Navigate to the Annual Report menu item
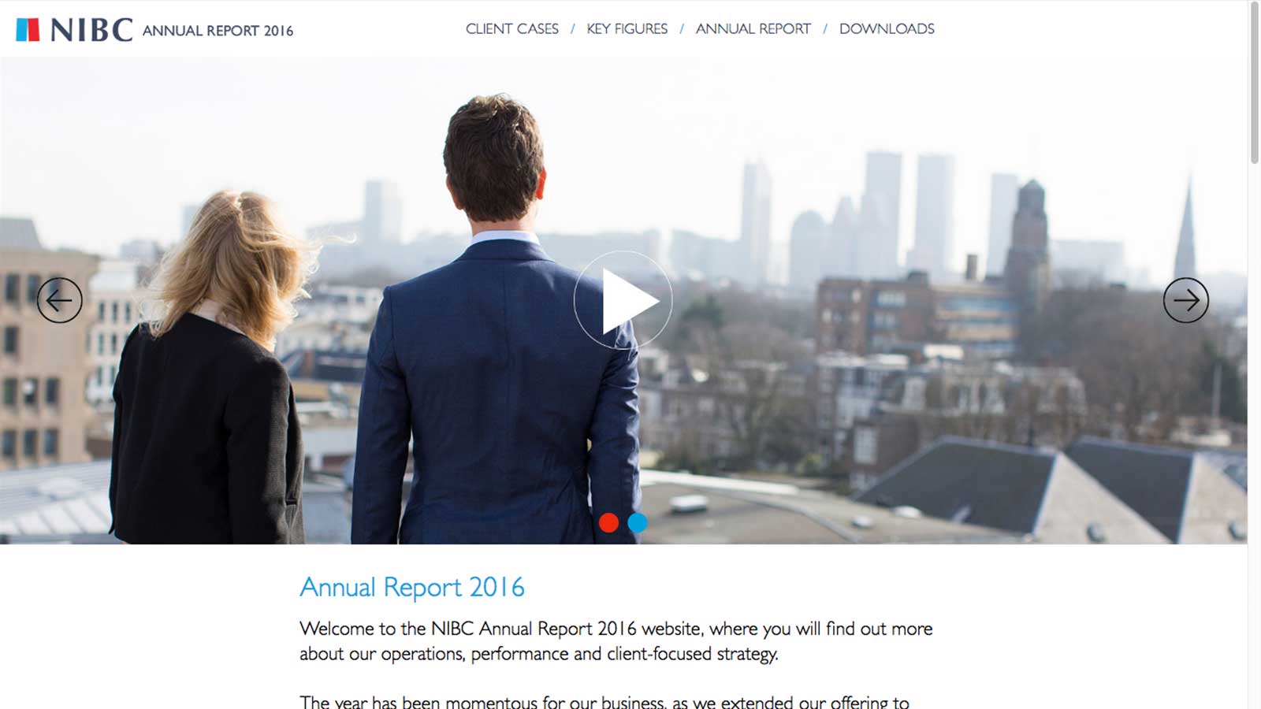Screen dimensions: 1261x709 point(753,29)
